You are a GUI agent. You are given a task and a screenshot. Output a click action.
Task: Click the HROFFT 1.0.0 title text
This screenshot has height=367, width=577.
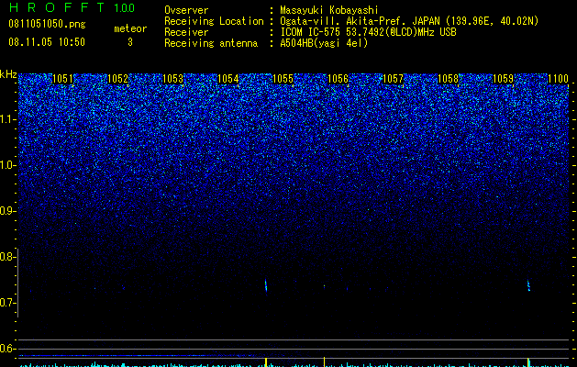72,7
